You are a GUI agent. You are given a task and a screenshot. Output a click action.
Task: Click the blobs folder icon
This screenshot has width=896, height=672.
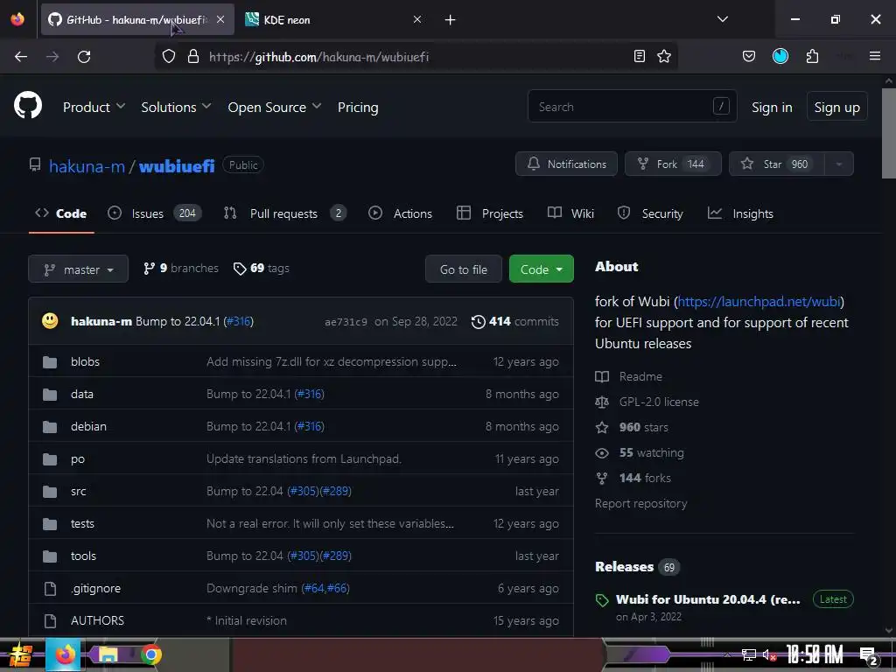(x=50, y=361)
